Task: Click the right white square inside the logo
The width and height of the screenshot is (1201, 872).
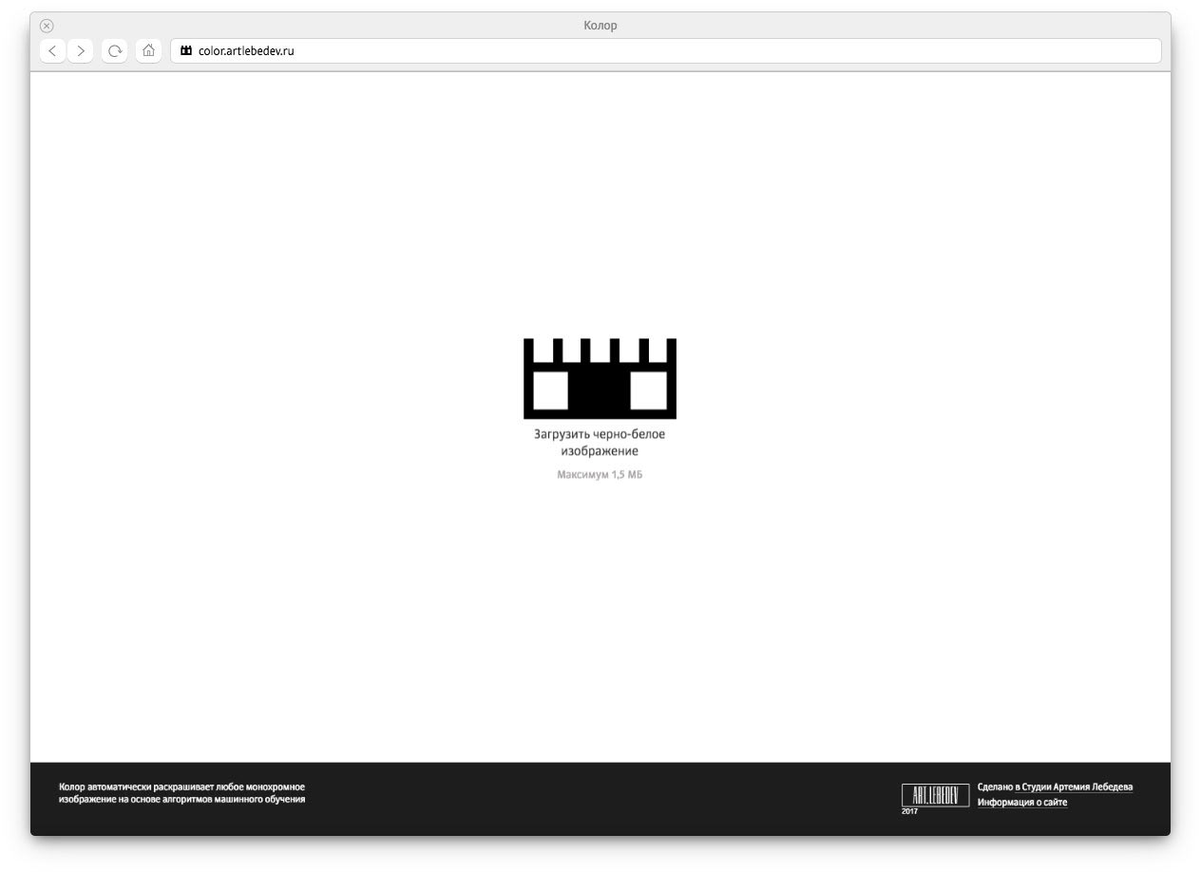Action: pos(649,390)
